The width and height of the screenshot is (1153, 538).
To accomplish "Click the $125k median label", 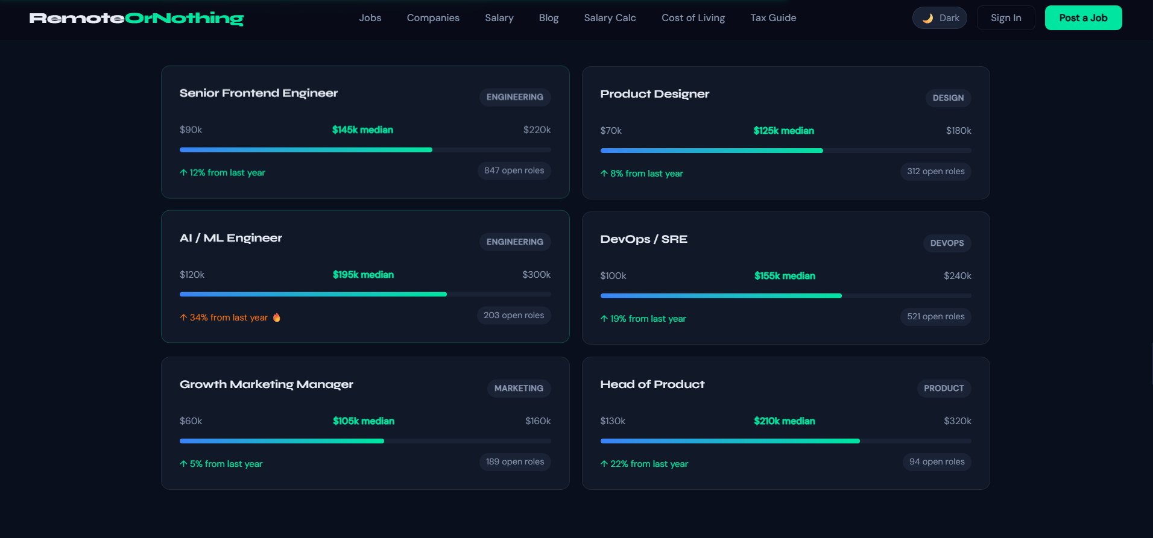I will (784, 131).
